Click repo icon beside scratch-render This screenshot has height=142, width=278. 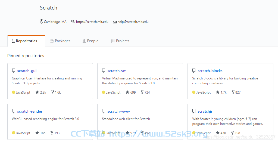click(14, 111)
